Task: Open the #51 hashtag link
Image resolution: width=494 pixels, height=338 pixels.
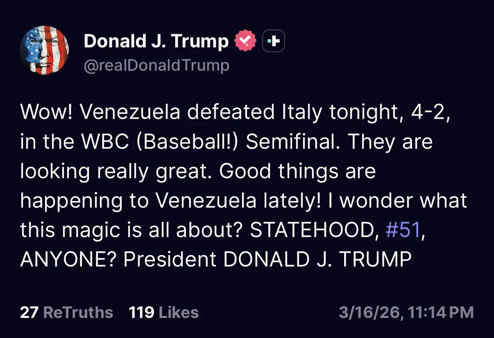Action: (x=403, y=230)
